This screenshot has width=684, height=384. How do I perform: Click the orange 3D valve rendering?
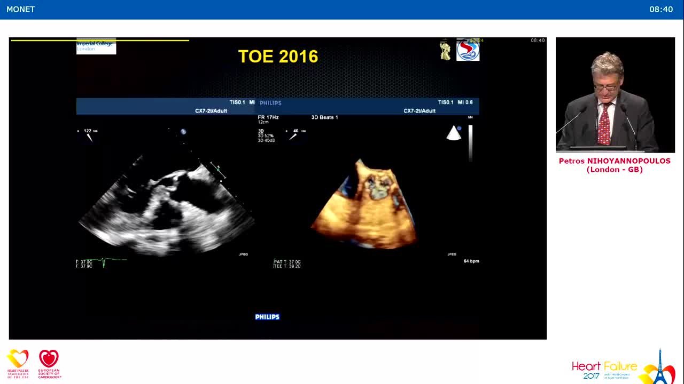pos(364,204)
